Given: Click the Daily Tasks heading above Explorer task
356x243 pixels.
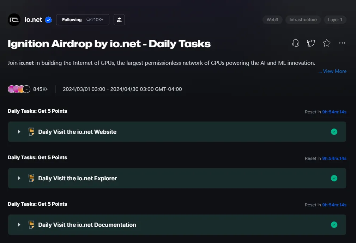Looking at the screenshot, I should pyautogui.click(x=37, y=157).
